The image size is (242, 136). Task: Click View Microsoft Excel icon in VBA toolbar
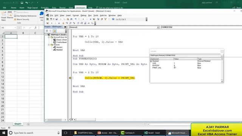pyautogui.click(x=48, y=19)
